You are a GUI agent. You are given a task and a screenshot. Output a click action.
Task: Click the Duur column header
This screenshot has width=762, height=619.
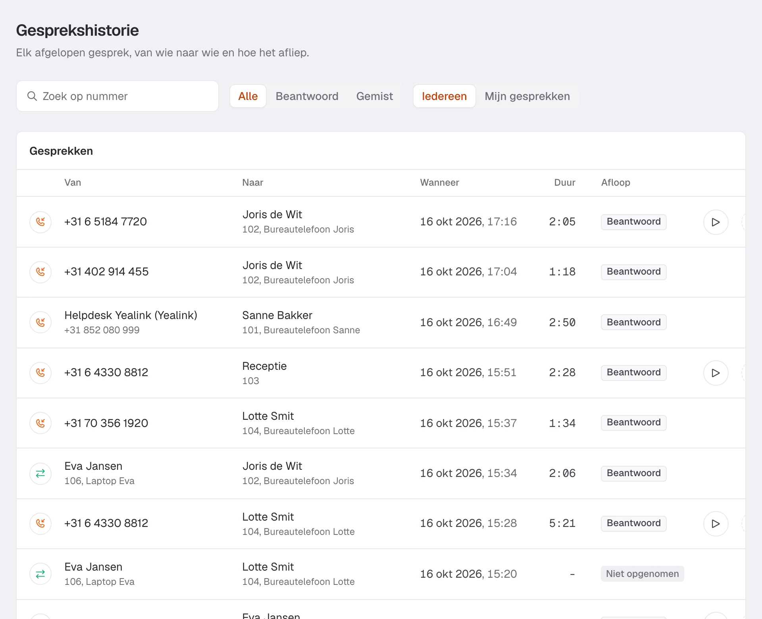click(x=564, y=183)
